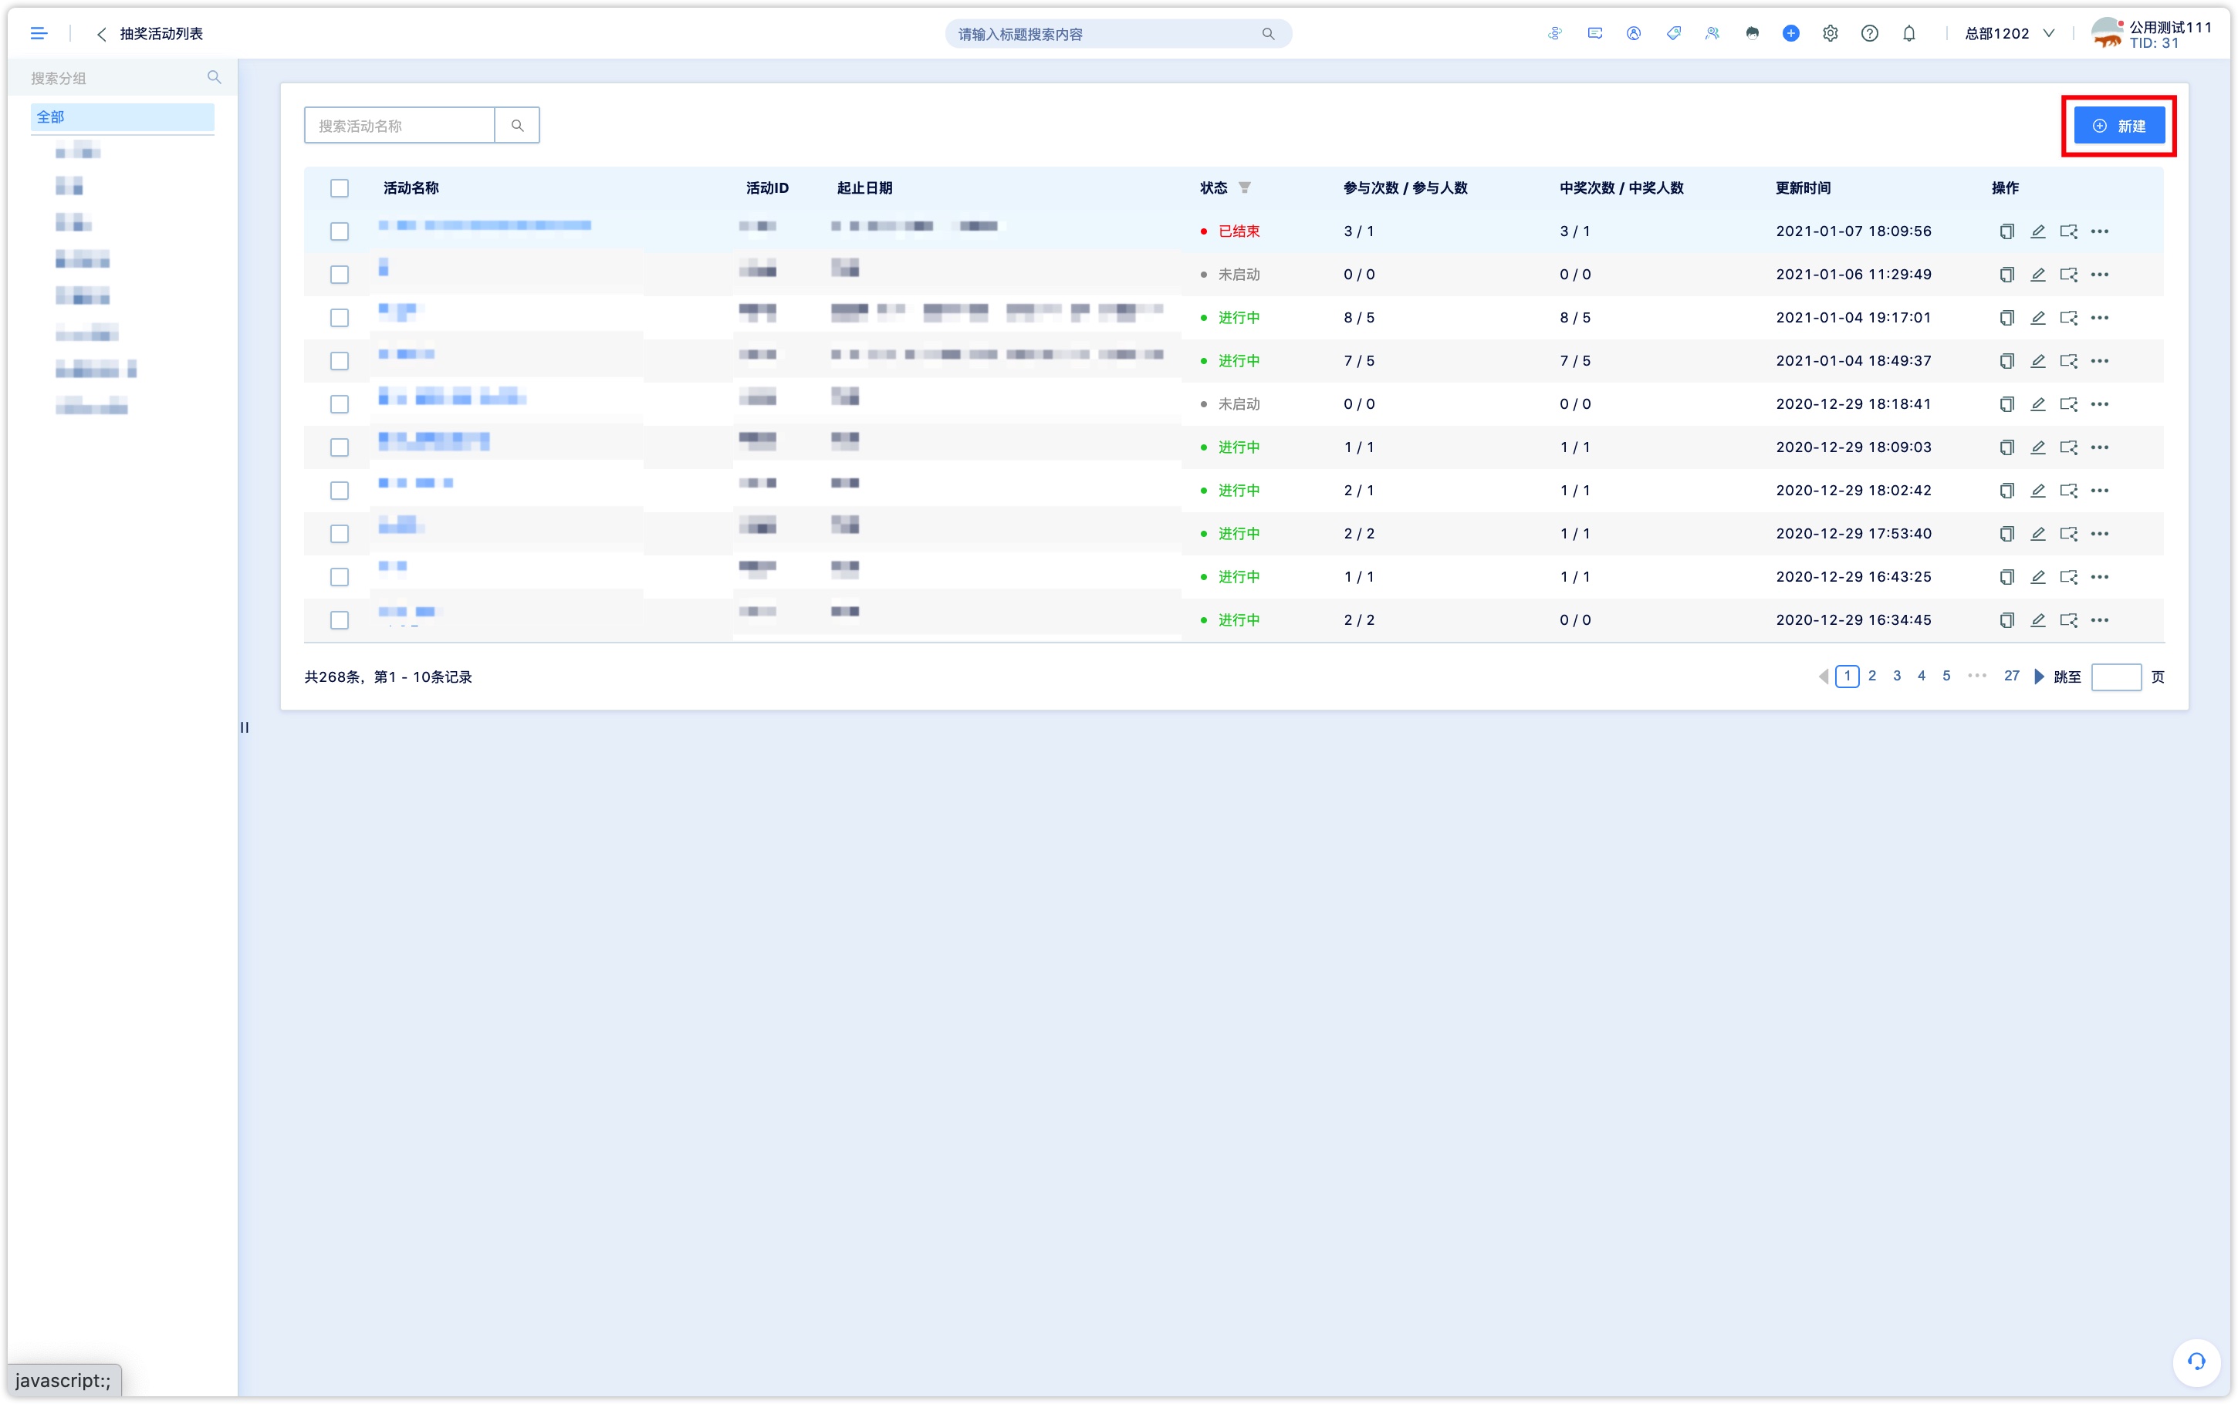Share the activity updated 2021-01-04 19:17:01
The width and height of the screenshot is (2238, 1404).
[x=2068, y=318]
